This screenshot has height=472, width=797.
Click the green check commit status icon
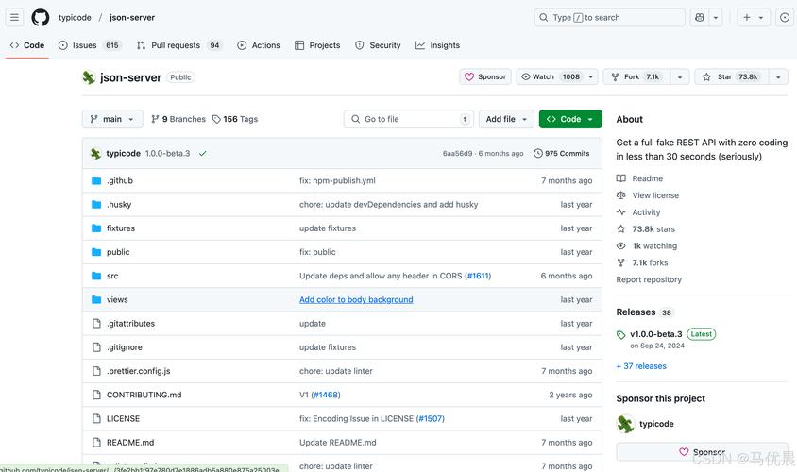[202, 153]
